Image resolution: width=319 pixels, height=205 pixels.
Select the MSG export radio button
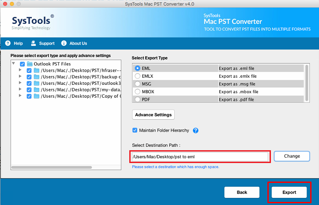138,84
